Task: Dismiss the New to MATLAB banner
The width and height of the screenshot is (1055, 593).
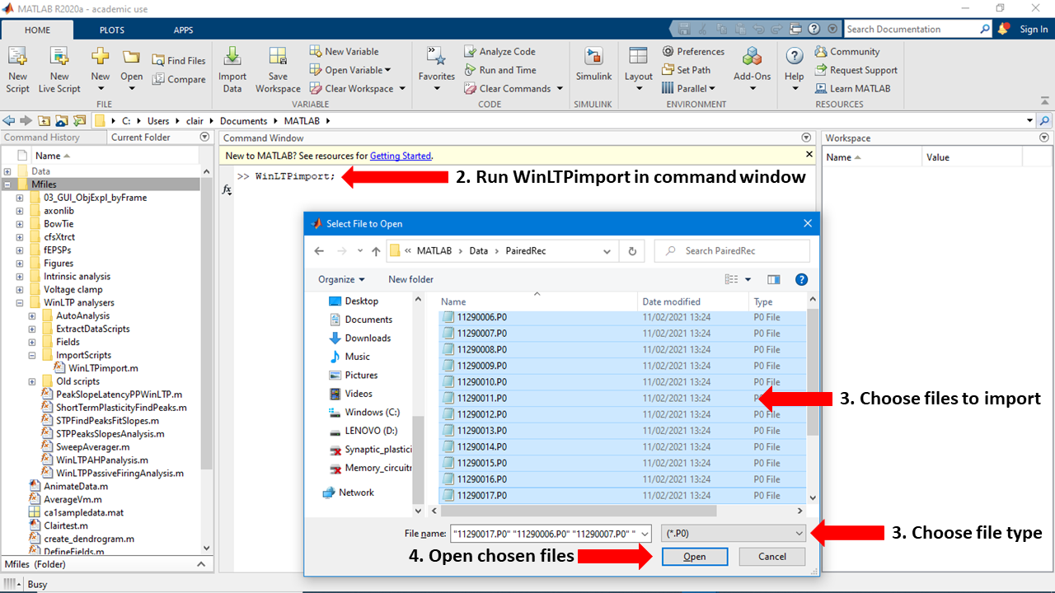Action: point(809,155)
